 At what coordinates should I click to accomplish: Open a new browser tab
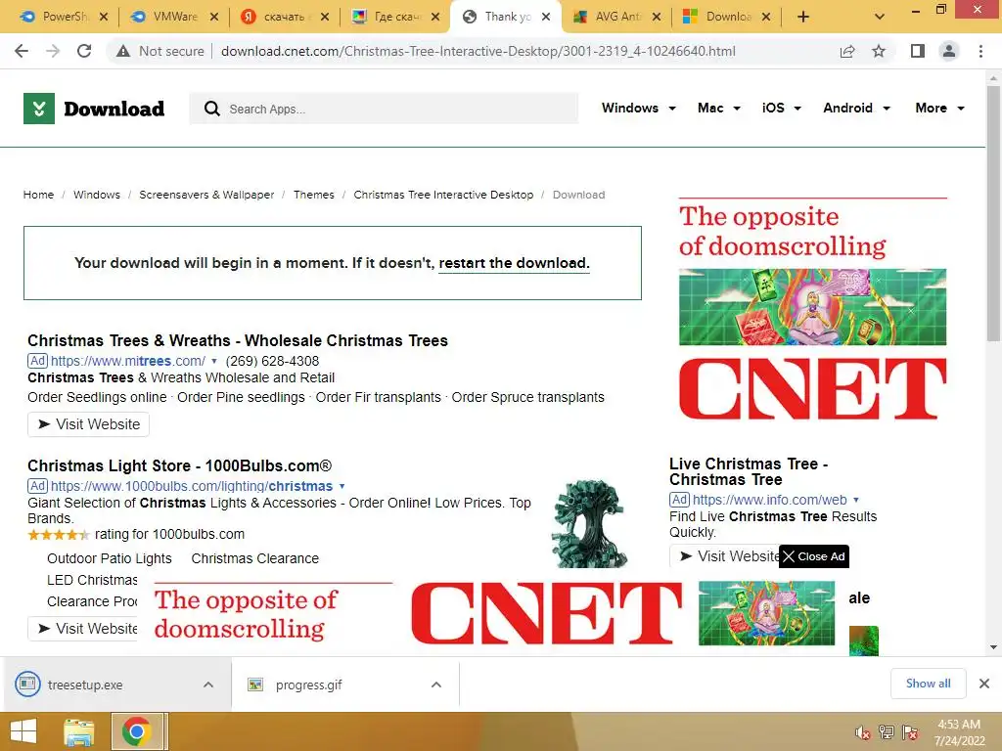[x=803, y=18]
